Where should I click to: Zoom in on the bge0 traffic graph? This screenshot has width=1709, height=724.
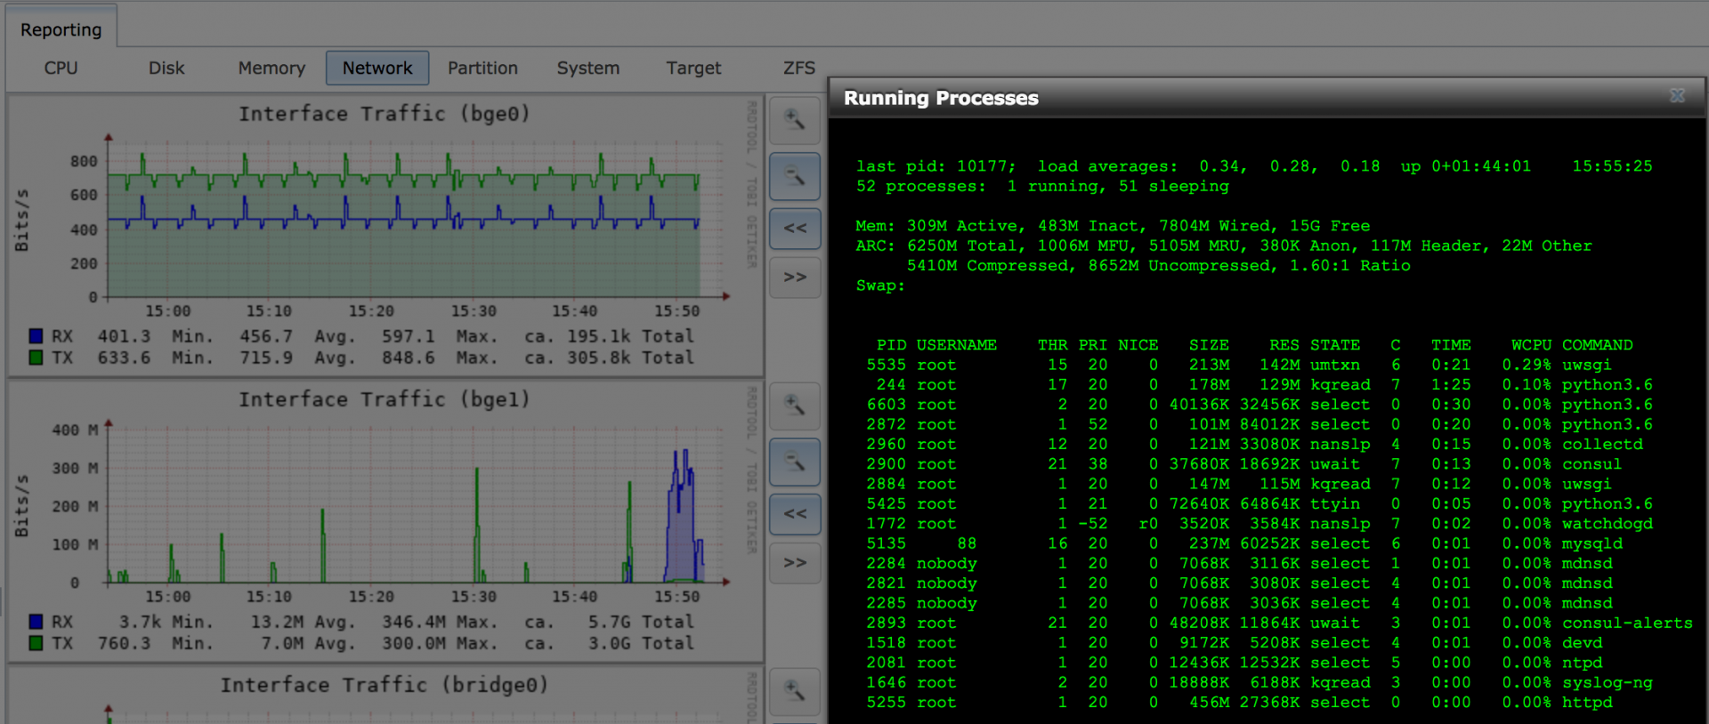click(795, 120)
